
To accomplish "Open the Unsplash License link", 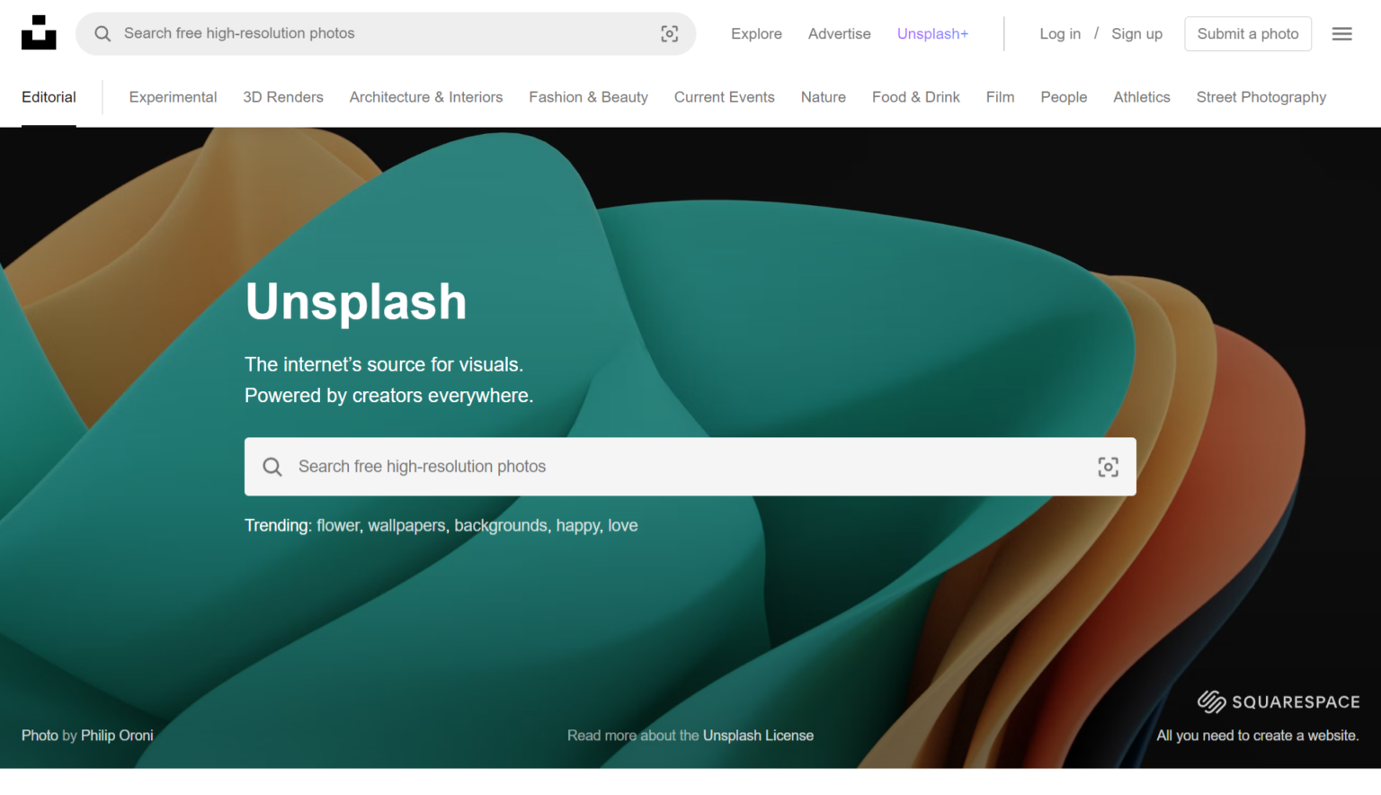I will coord(758,736).
